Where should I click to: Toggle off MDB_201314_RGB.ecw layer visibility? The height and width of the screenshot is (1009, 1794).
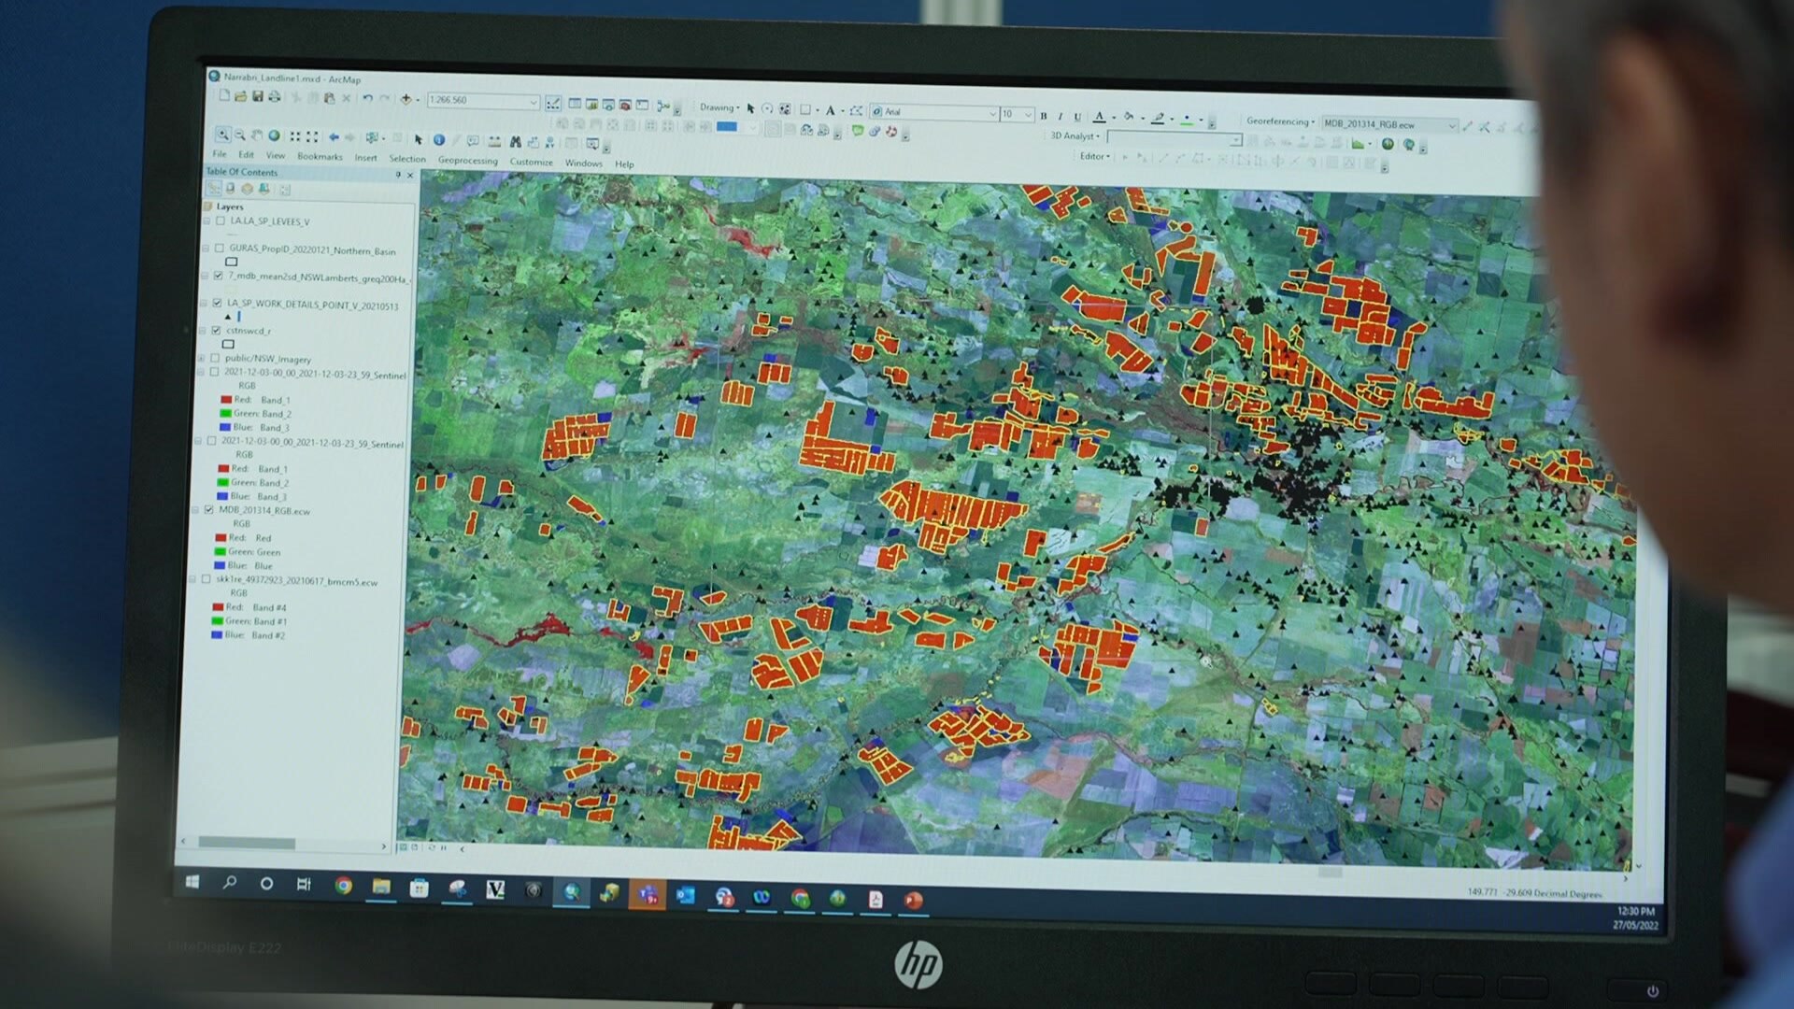click(x=208, y=510)
